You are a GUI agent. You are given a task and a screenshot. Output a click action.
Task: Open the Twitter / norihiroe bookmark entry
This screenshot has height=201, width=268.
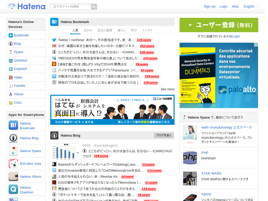96,40
